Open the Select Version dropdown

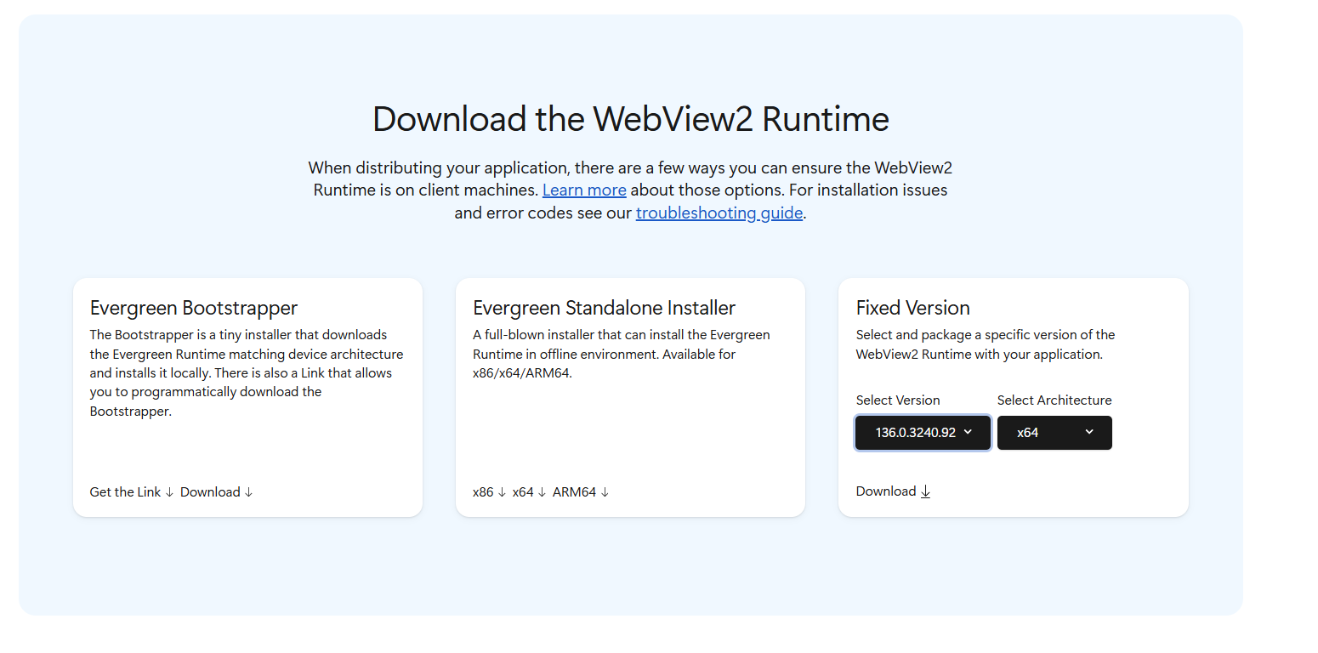pyautogui.click(x=923, y=433)
